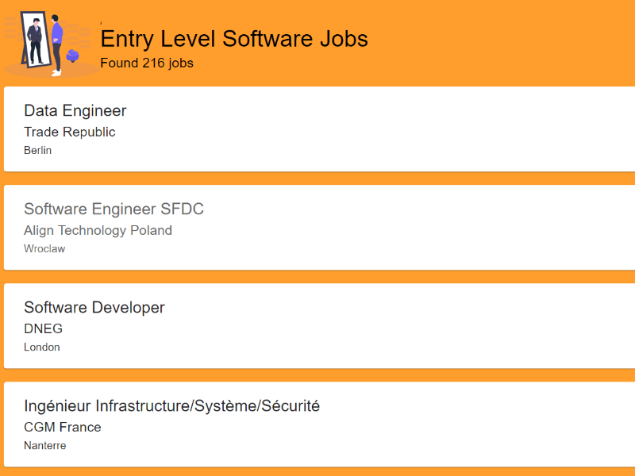Image resolution: width=635 pixels, height=476 pixels.
Task: Open the Ingénieur Infrastructure/Système/Sécurité job
Action: [171, 406]
